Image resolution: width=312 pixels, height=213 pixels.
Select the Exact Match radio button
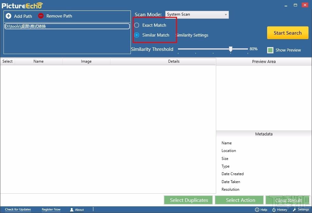pos(137,25)
